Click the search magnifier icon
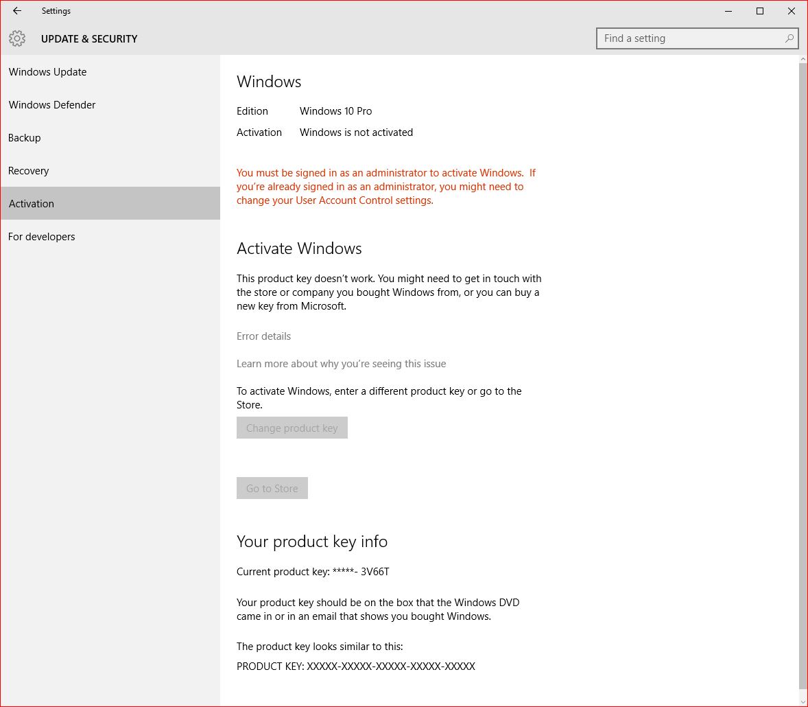This screenshot has width=808, height=707. tap(789, 38)
